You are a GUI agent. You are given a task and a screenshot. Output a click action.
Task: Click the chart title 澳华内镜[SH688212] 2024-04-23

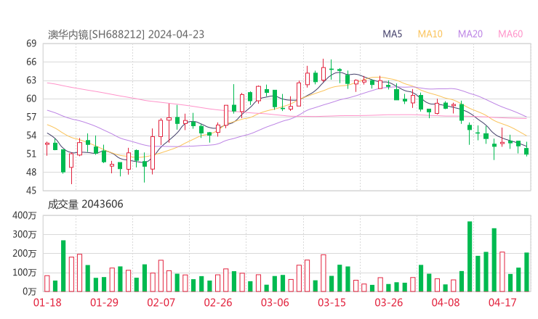pos(126,35)
